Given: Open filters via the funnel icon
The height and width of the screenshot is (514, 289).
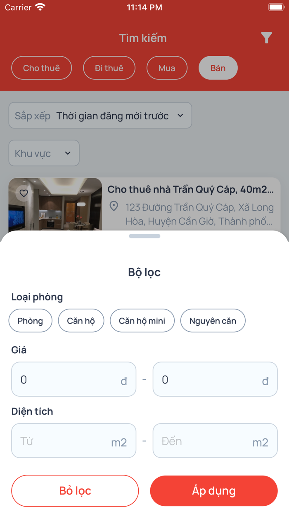Looking at the screenshot, I should (267, 38).
